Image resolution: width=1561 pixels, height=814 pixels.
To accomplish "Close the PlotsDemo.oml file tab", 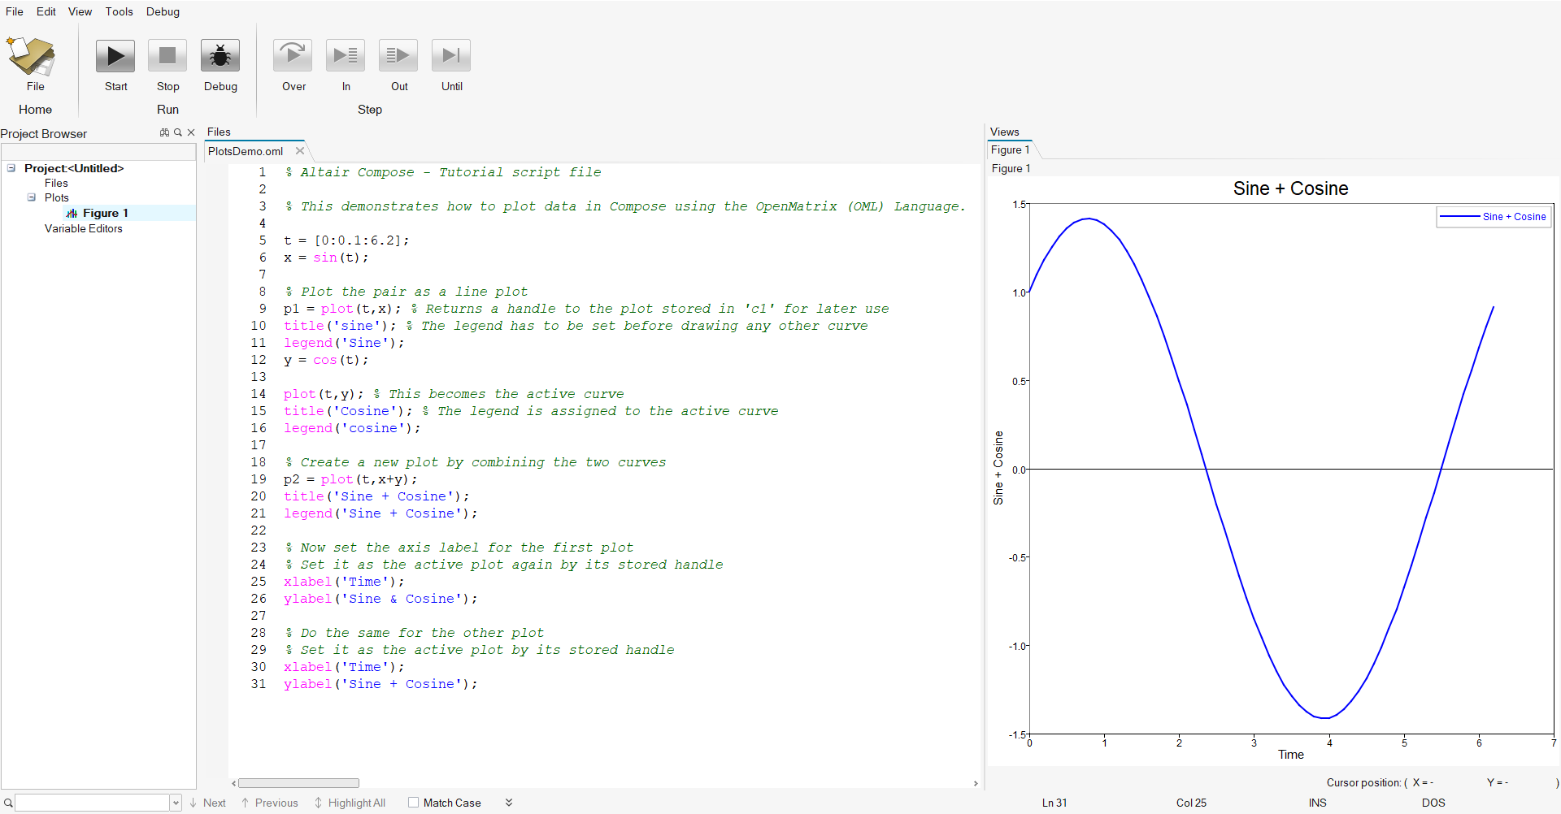I will point(300,151).
